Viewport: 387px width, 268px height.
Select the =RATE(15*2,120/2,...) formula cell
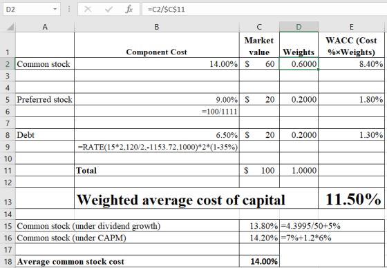[157, 147]
